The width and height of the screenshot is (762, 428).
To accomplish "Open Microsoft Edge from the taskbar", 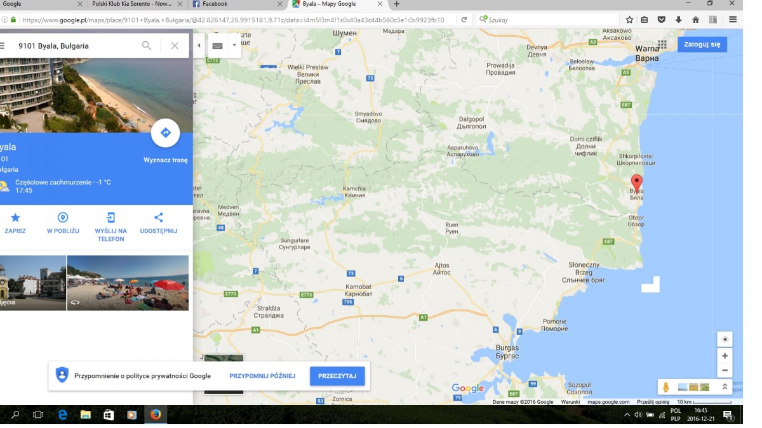I will (x=62, y=415).
